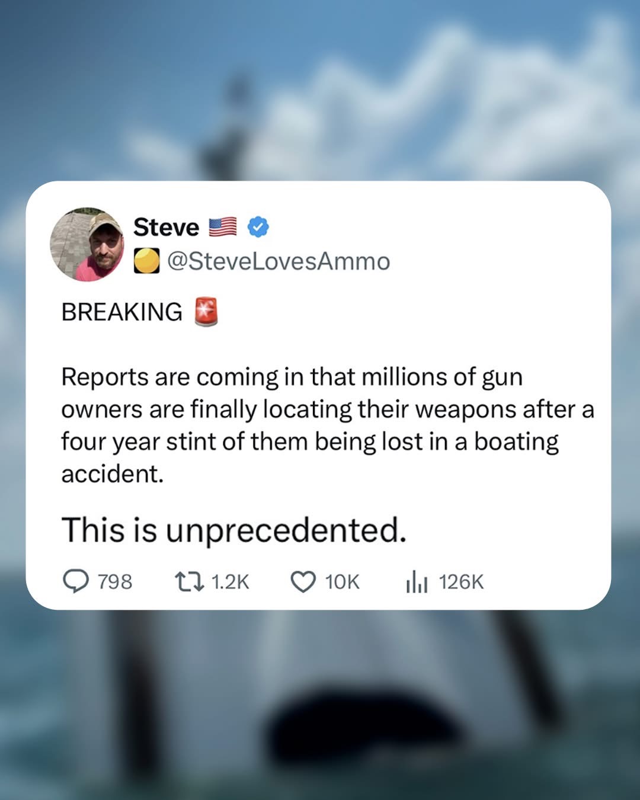Click the blue verified checkmark badge
640x800 pixels.
click(258, 227)
